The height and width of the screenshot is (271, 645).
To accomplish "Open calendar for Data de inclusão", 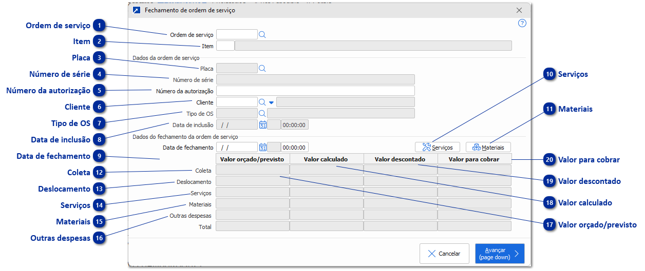I will pyautogui.click(x=263, y=124).
